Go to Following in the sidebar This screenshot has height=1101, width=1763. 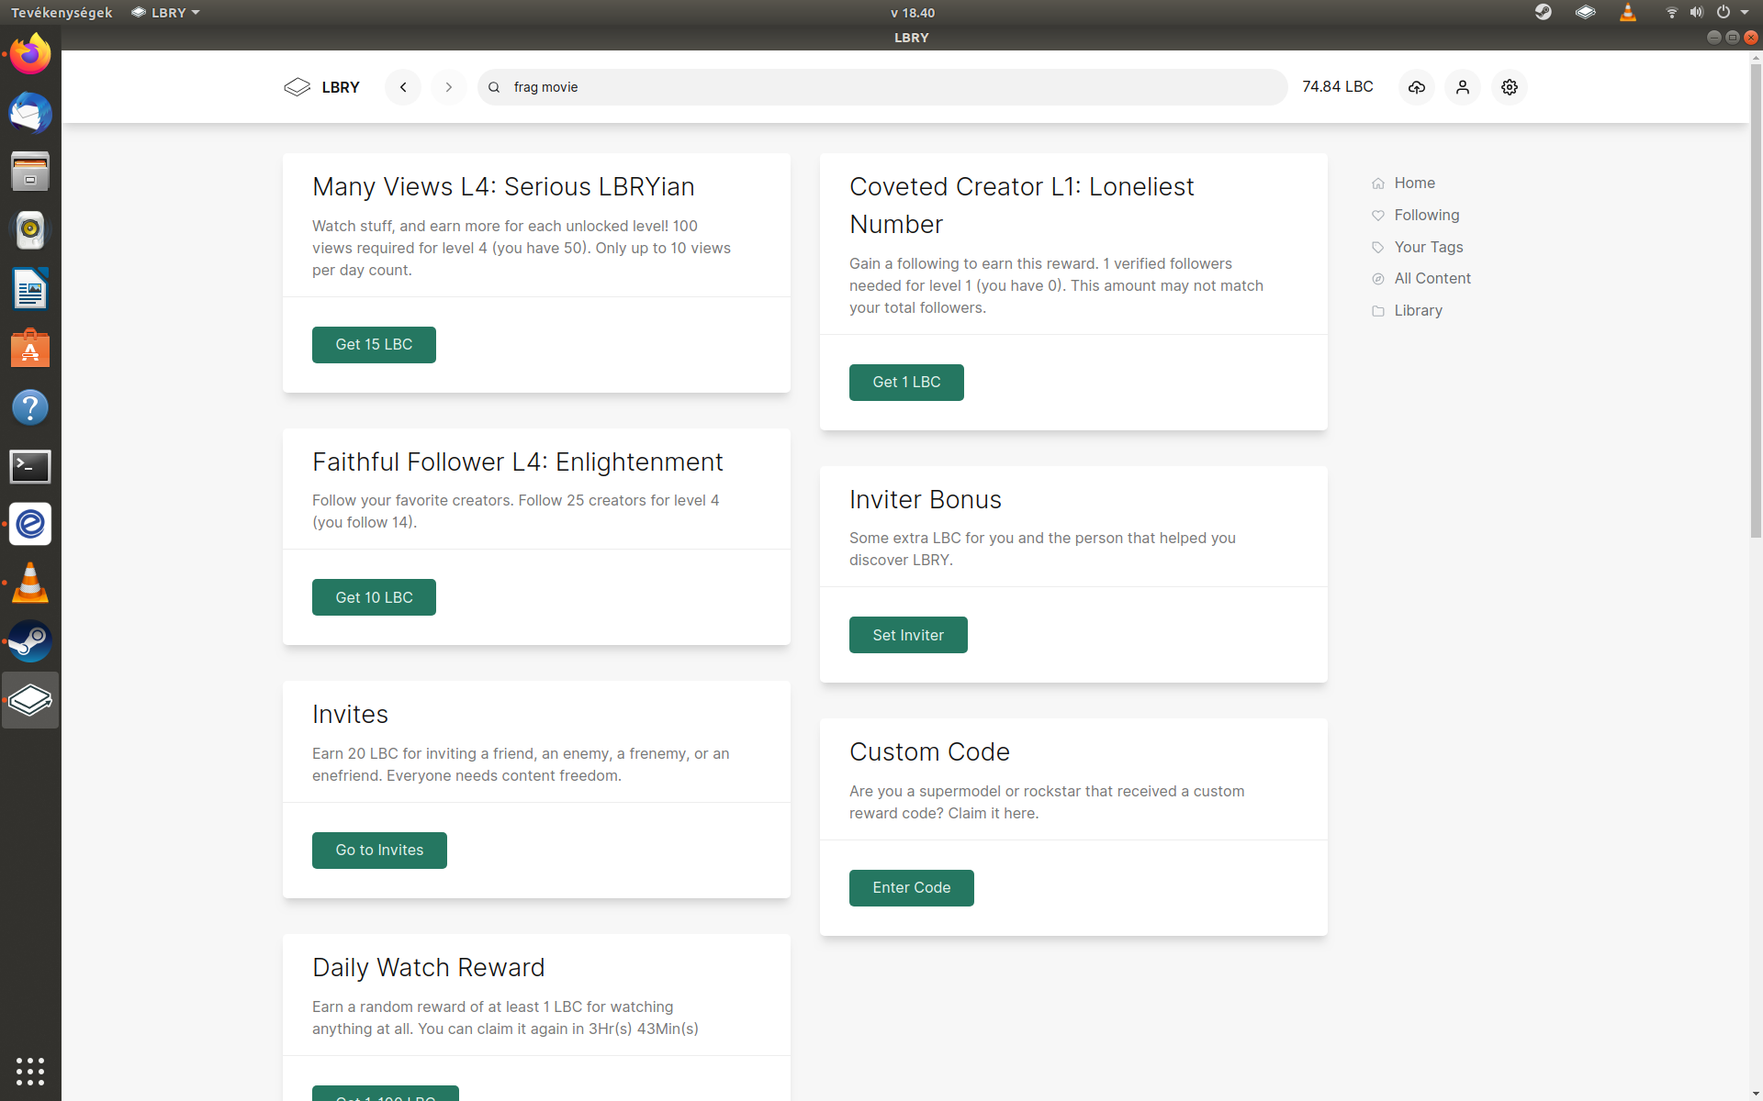[x=1426, y=216]
